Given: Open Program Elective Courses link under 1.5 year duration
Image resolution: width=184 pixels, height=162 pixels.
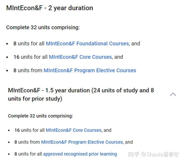Looking at the screenshot, I should point(82,142).
